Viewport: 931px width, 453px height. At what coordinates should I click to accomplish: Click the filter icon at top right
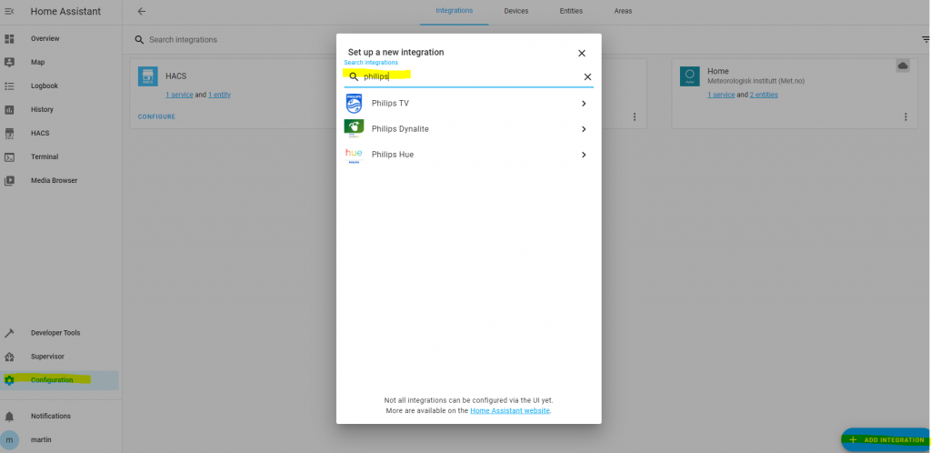(x=925, y=39)
